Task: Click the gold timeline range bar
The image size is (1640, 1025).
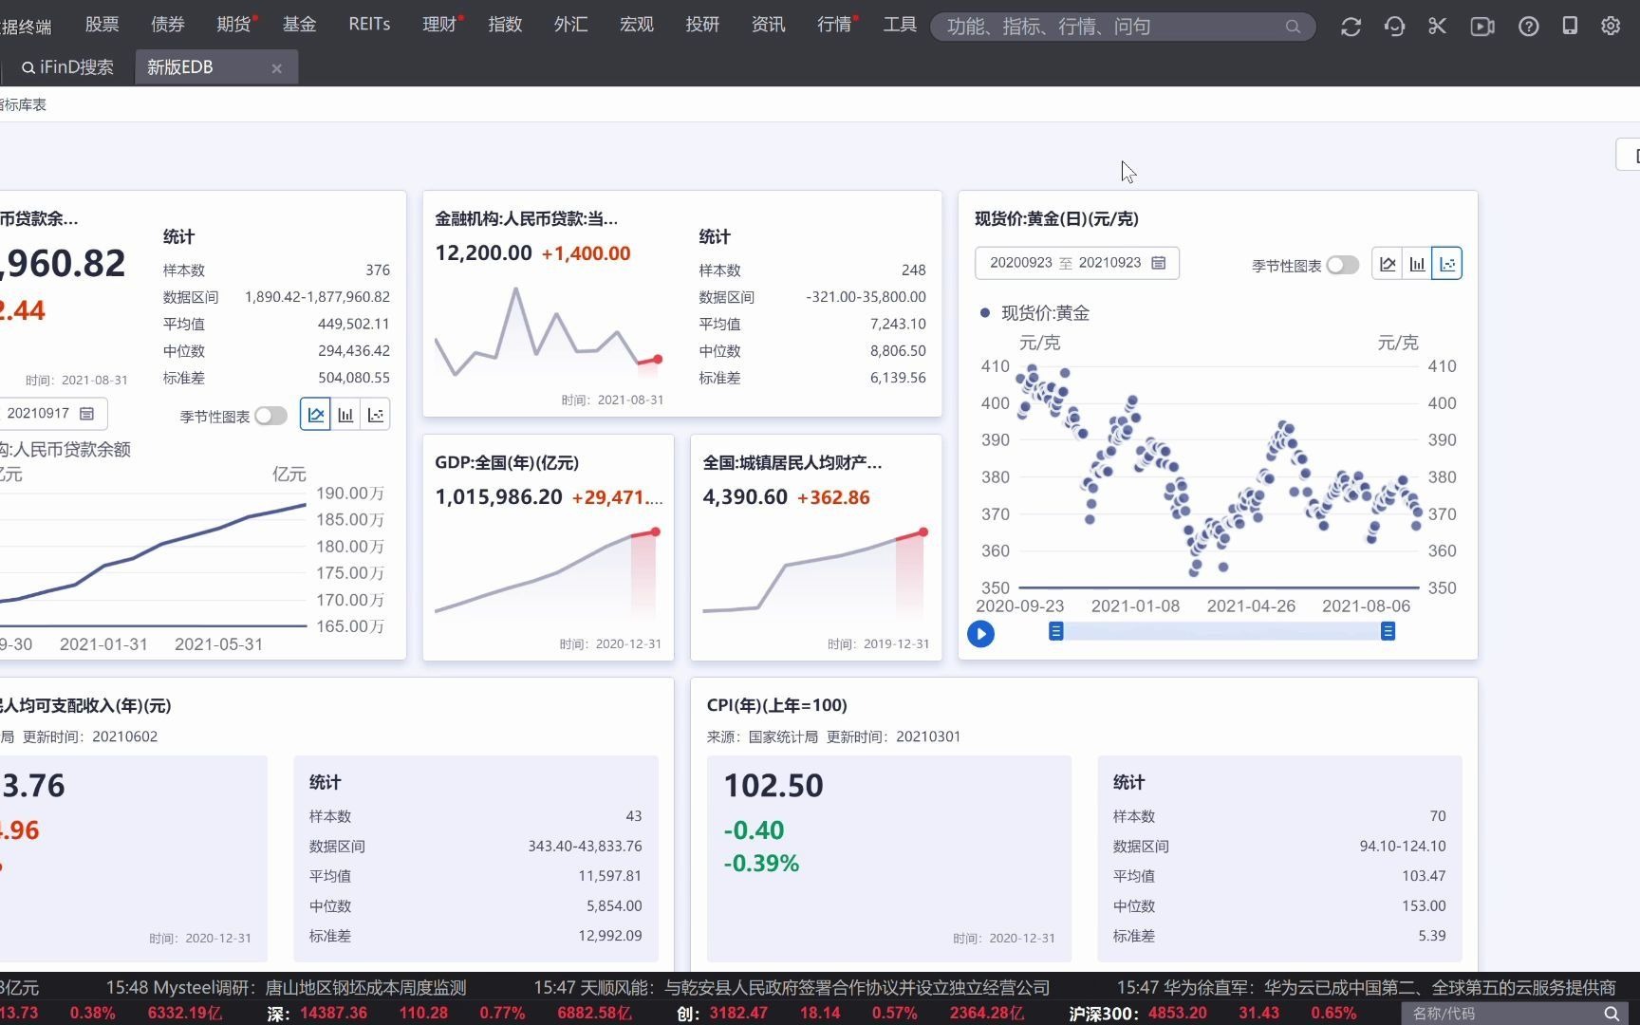Action: click(1221, 632)
